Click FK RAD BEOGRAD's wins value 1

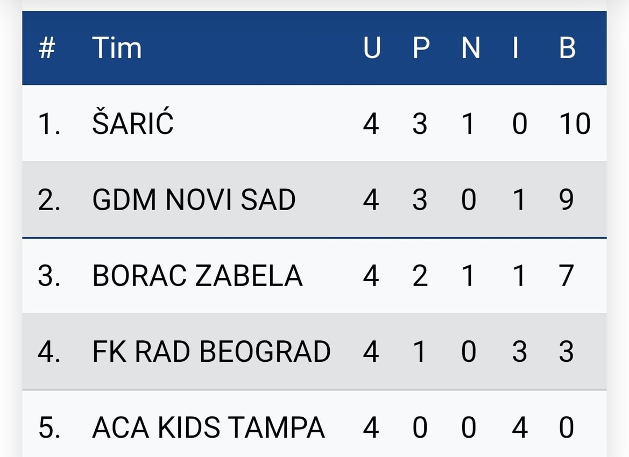point(420,352)
